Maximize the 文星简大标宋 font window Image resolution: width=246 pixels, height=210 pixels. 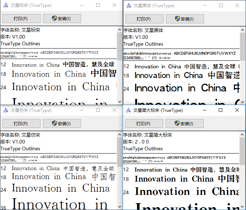[221, 110]
